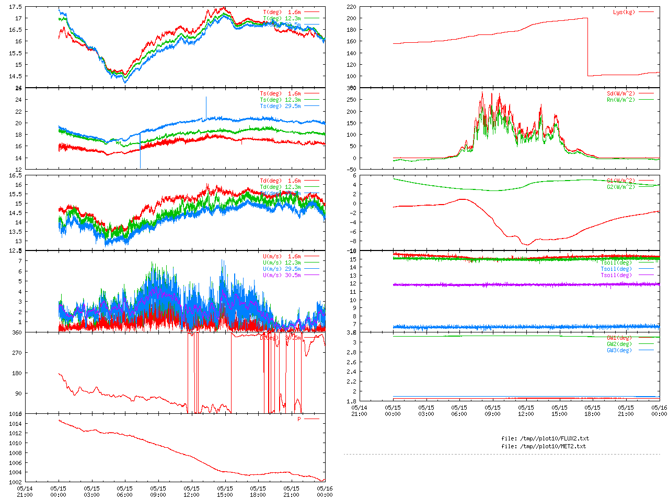Select the 'GW2(deg)' legend label
669x501 pixels.
point(619,344)
